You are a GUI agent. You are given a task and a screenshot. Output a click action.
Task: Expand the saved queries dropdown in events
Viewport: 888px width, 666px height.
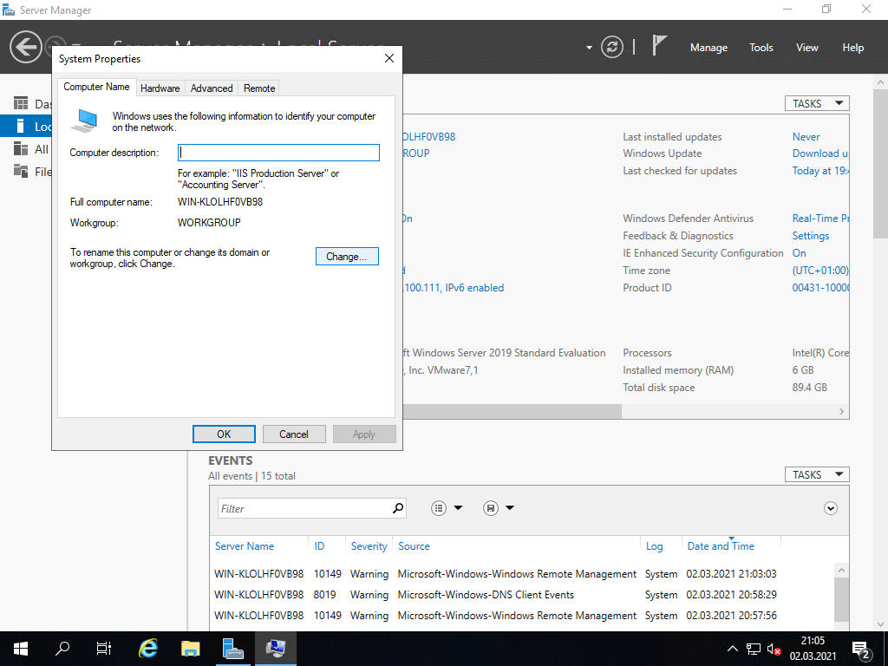tap(499, 508)
